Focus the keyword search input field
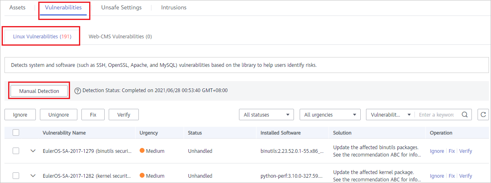The width and height of the screenshot is (491, 183). coord(437,115)
